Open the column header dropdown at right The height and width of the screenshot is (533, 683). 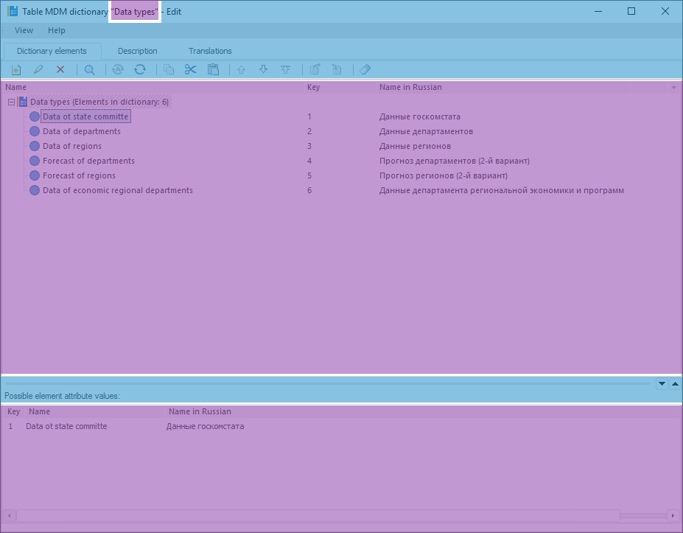click(x=673, y=88)
